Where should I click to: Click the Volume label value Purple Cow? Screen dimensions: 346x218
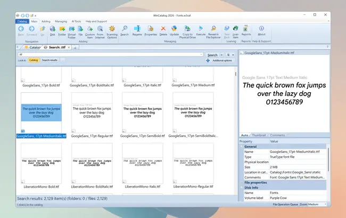(x=278, y=198)
